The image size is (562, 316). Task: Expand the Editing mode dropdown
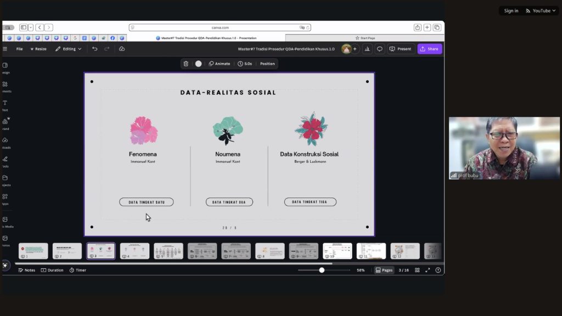(69, 49)
